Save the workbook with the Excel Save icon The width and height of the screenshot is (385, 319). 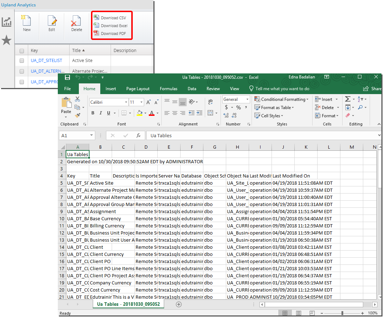click(x=67, y=77)
